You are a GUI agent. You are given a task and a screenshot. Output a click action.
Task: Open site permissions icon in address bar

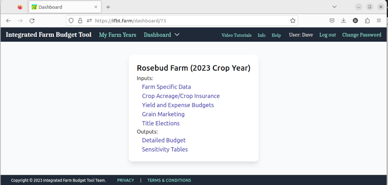(89, 21)
